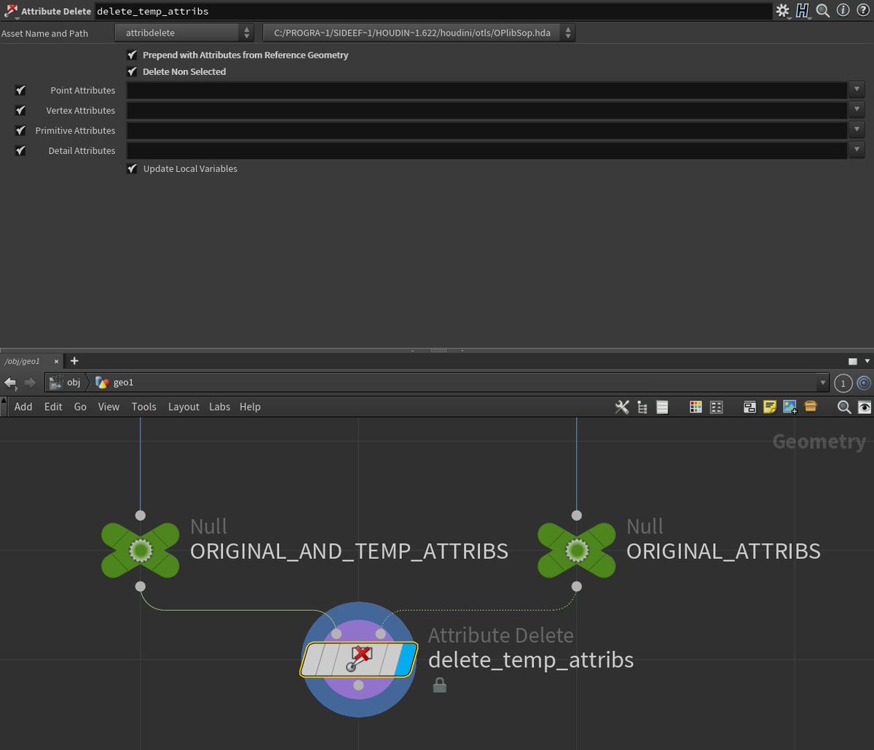
Task: Find node using network magnifier icon
Action: [844, 407]
